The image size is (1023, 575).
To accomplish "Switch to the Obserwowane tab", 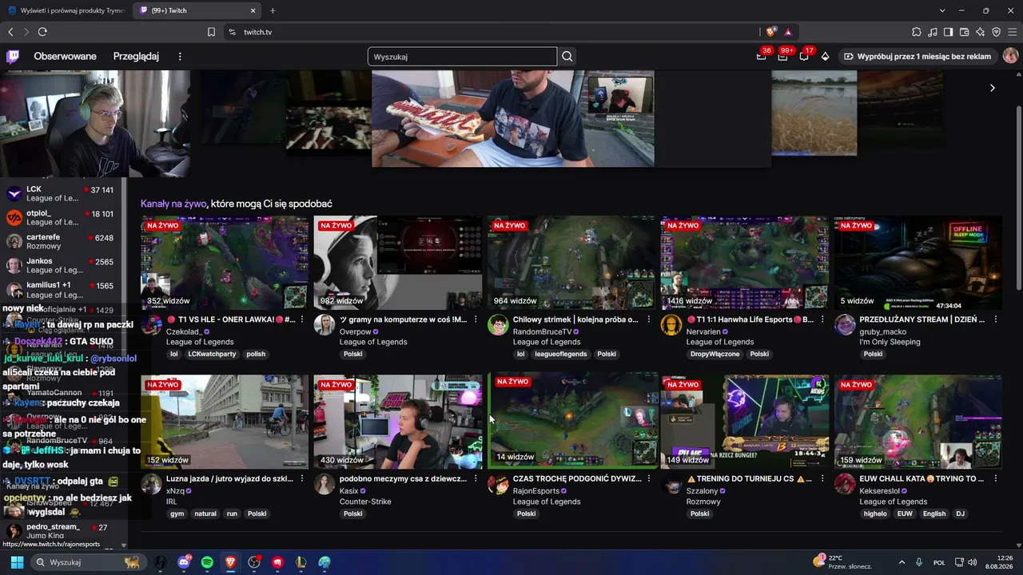I will (65, 57).
